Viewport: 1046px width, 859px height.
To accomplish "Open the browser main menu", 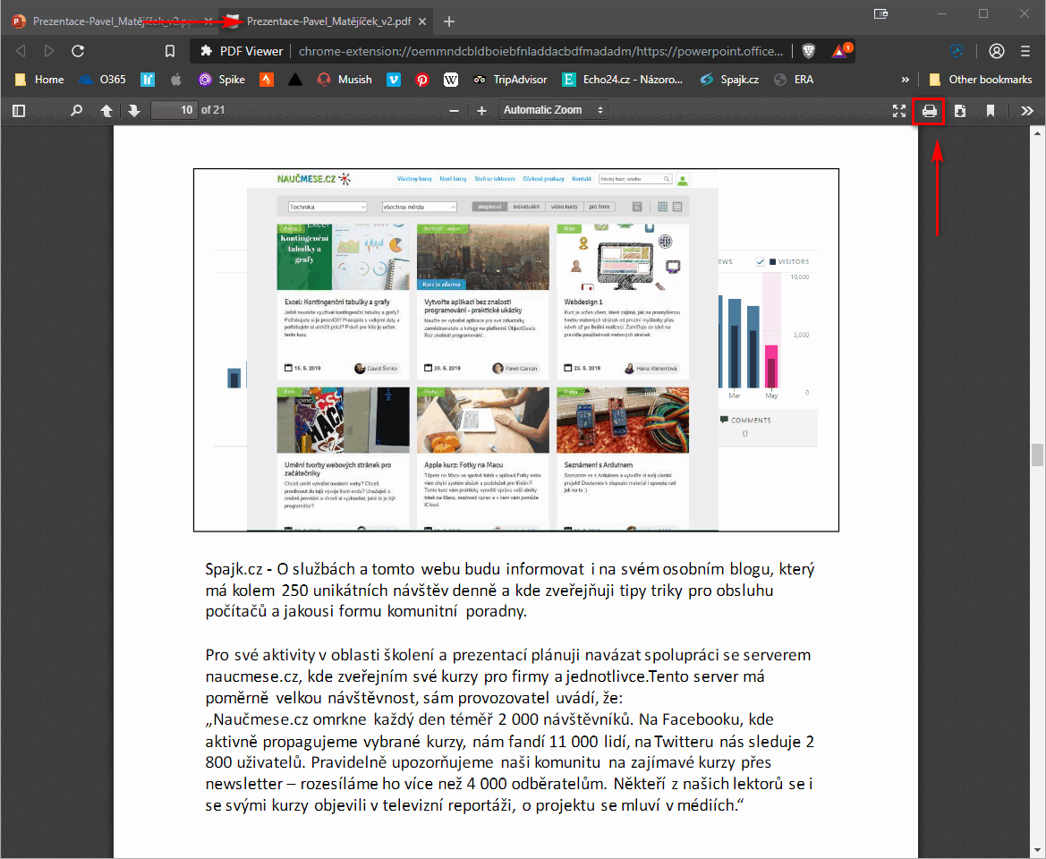I will click(1026, 51).
